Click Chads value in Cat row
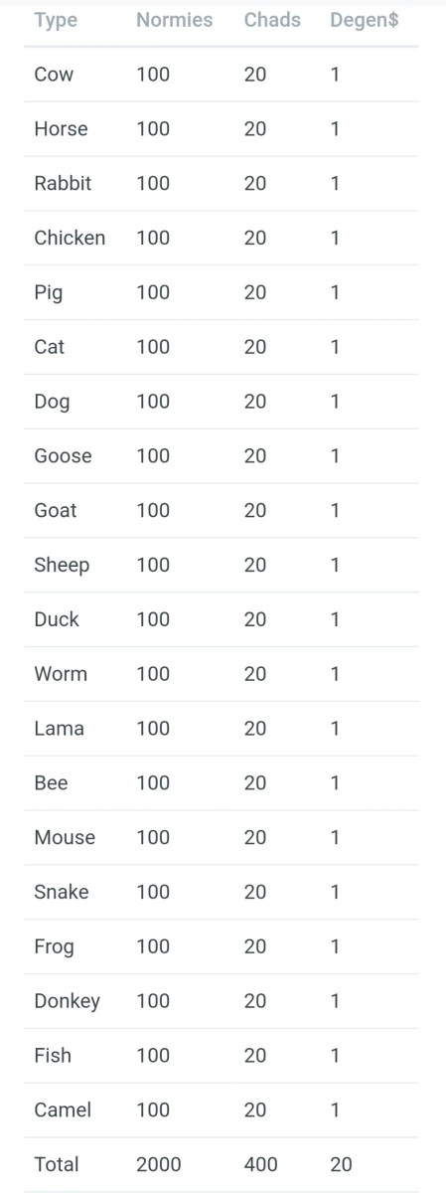Screen dimensions: 446x1193 pyautogui.click(x=254, y=347)
